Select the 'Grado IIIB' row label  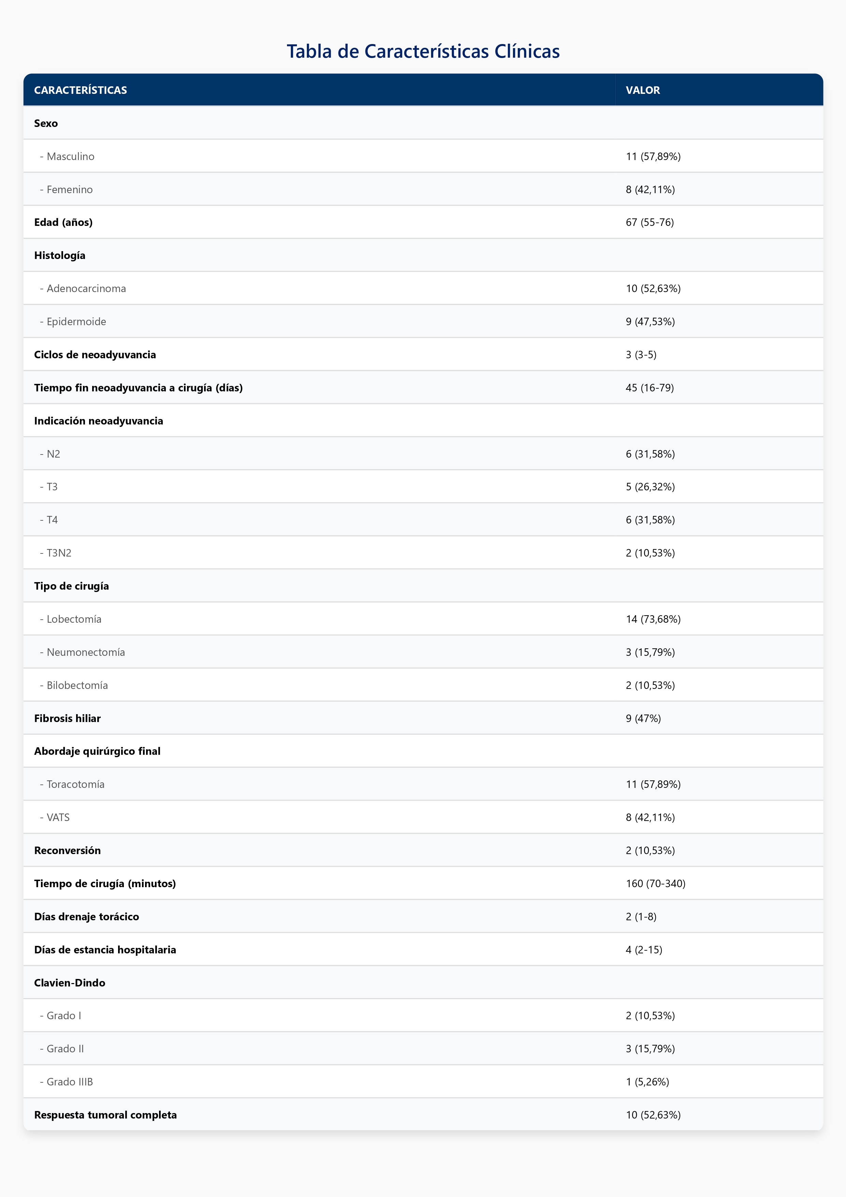tap(69, 1082)
